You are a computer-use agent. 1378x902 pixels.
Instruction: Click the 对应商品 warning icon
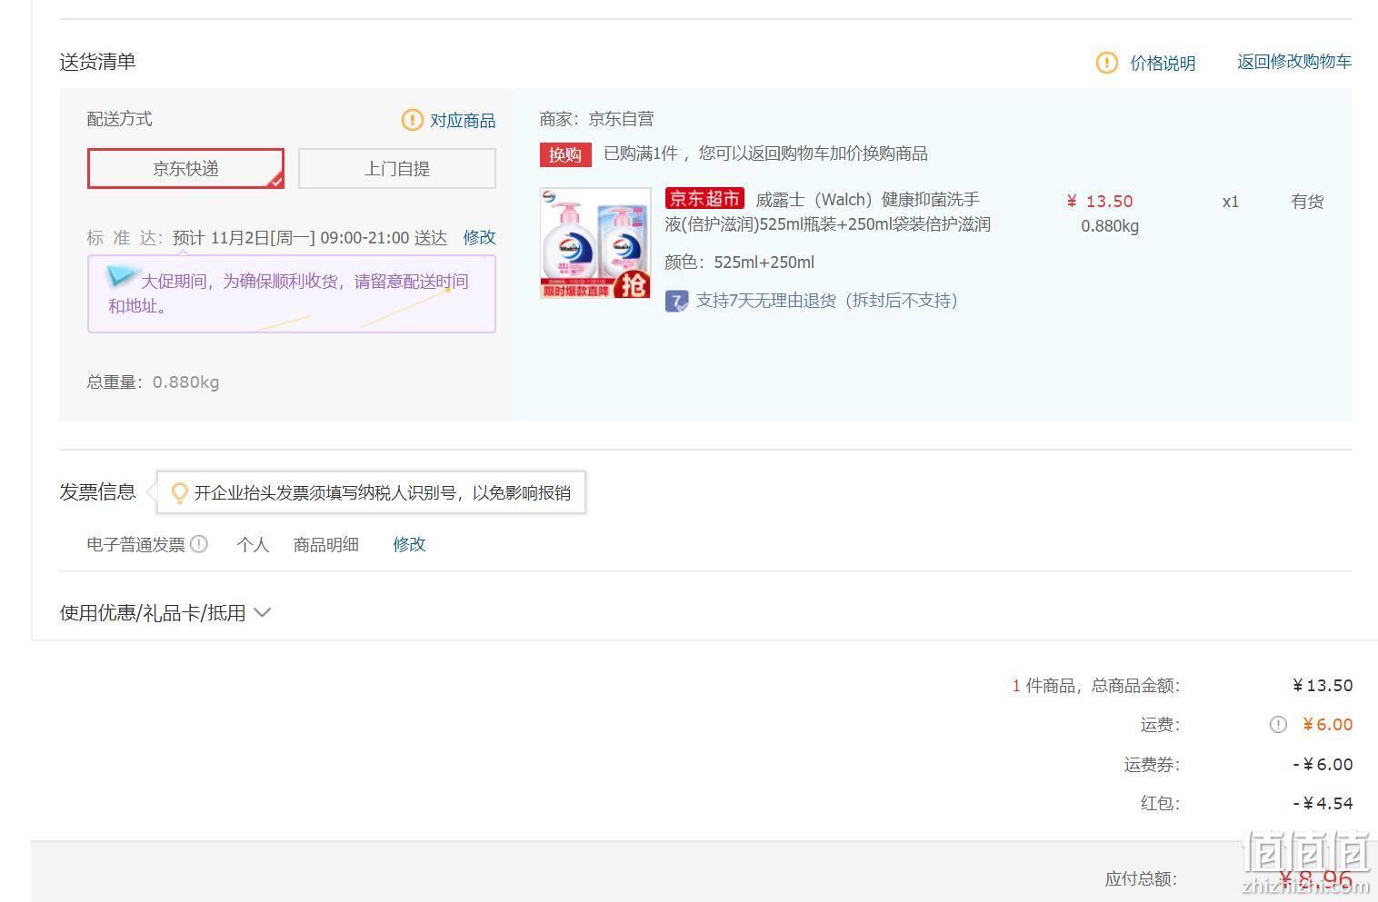(x=412, y=120)
